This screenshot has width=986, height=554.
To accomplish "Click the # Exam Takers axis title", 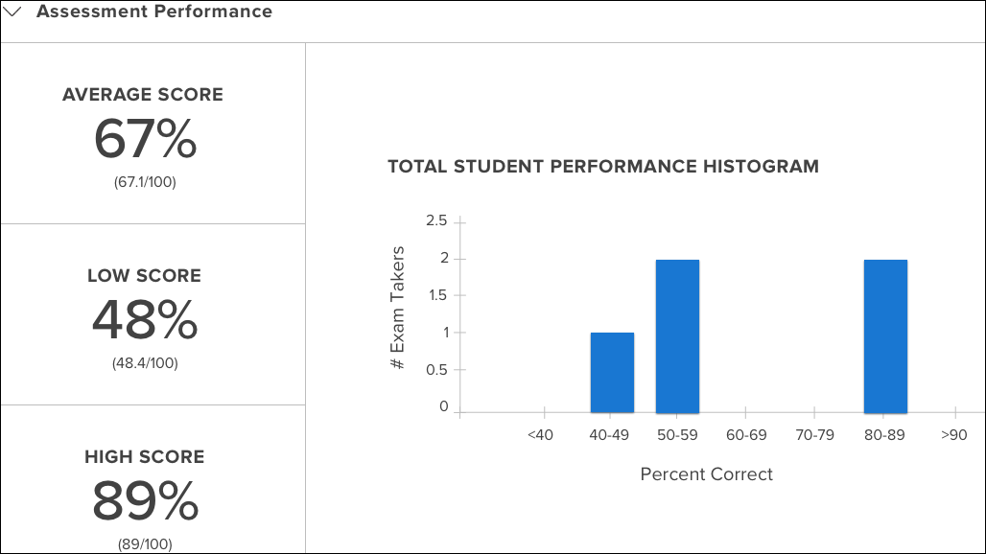I will tap(397, 308).
